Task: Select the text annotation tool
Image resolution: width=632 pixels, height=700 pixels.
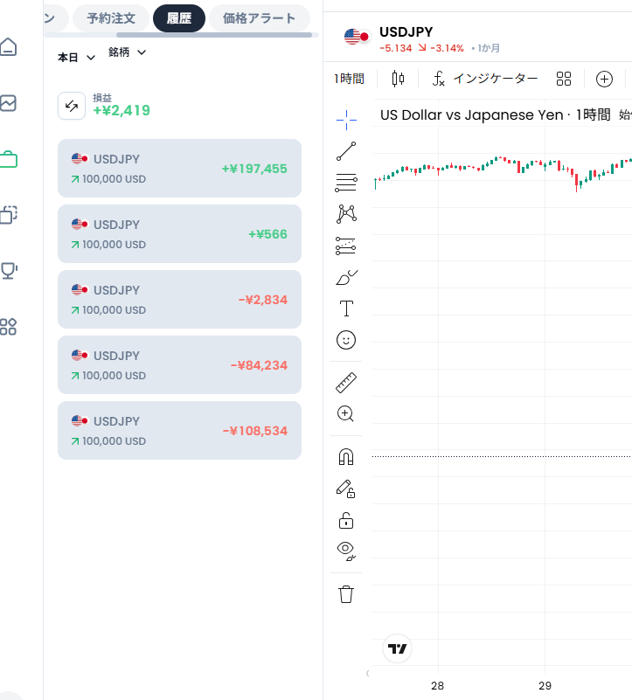Action: tap(346, 308)
